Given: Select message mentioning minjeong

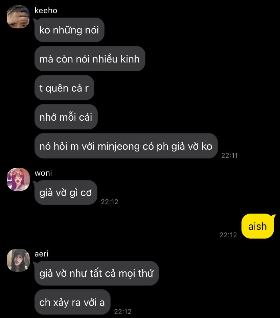Looking at the screenshot, I should [126, 146].
